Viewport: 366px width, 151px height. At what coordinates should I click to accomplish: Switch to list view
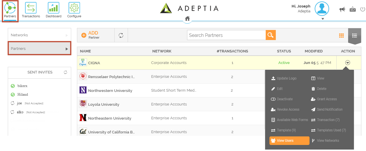point(354,35)
